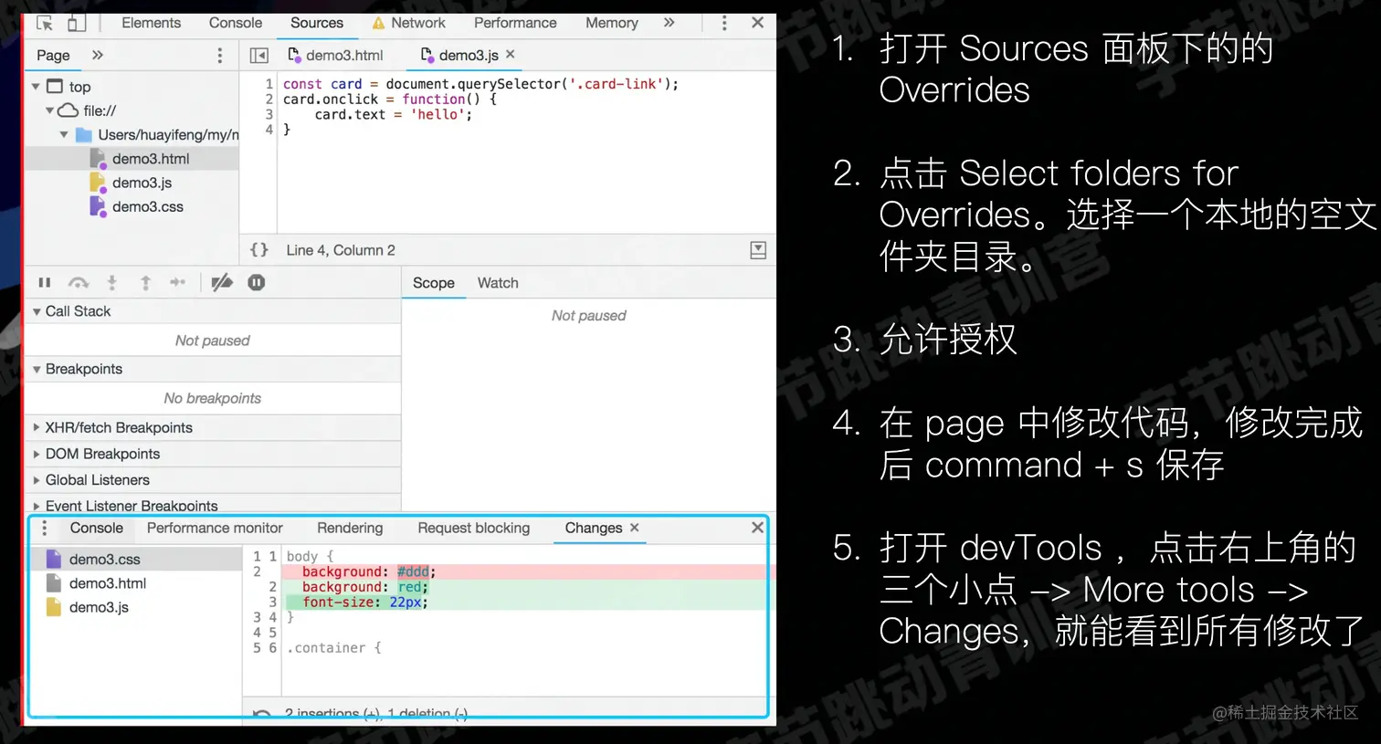The height and width of the screenshot is (744, 1381).
Task: Open the Performance panel tab
Action: [515, 23]
